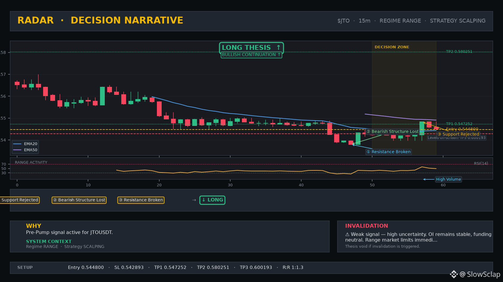
Task: Click TP1 0.547252 in the SETUP bar
Action: coord(170,267)
